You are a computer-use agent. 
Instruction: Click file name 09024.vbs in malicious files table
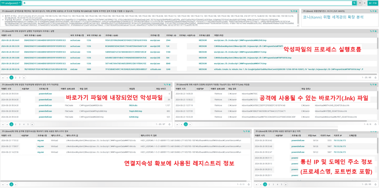[x=133, y=105]
